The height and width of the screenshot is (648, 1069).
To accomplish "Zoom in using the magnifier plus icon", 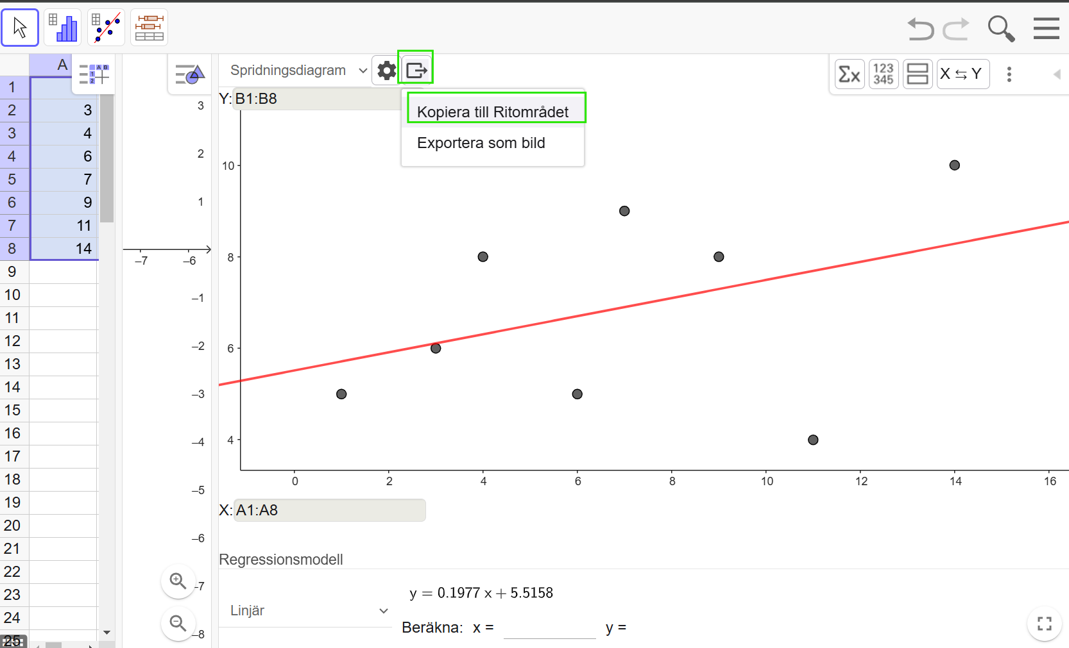I will click(178, 581).
